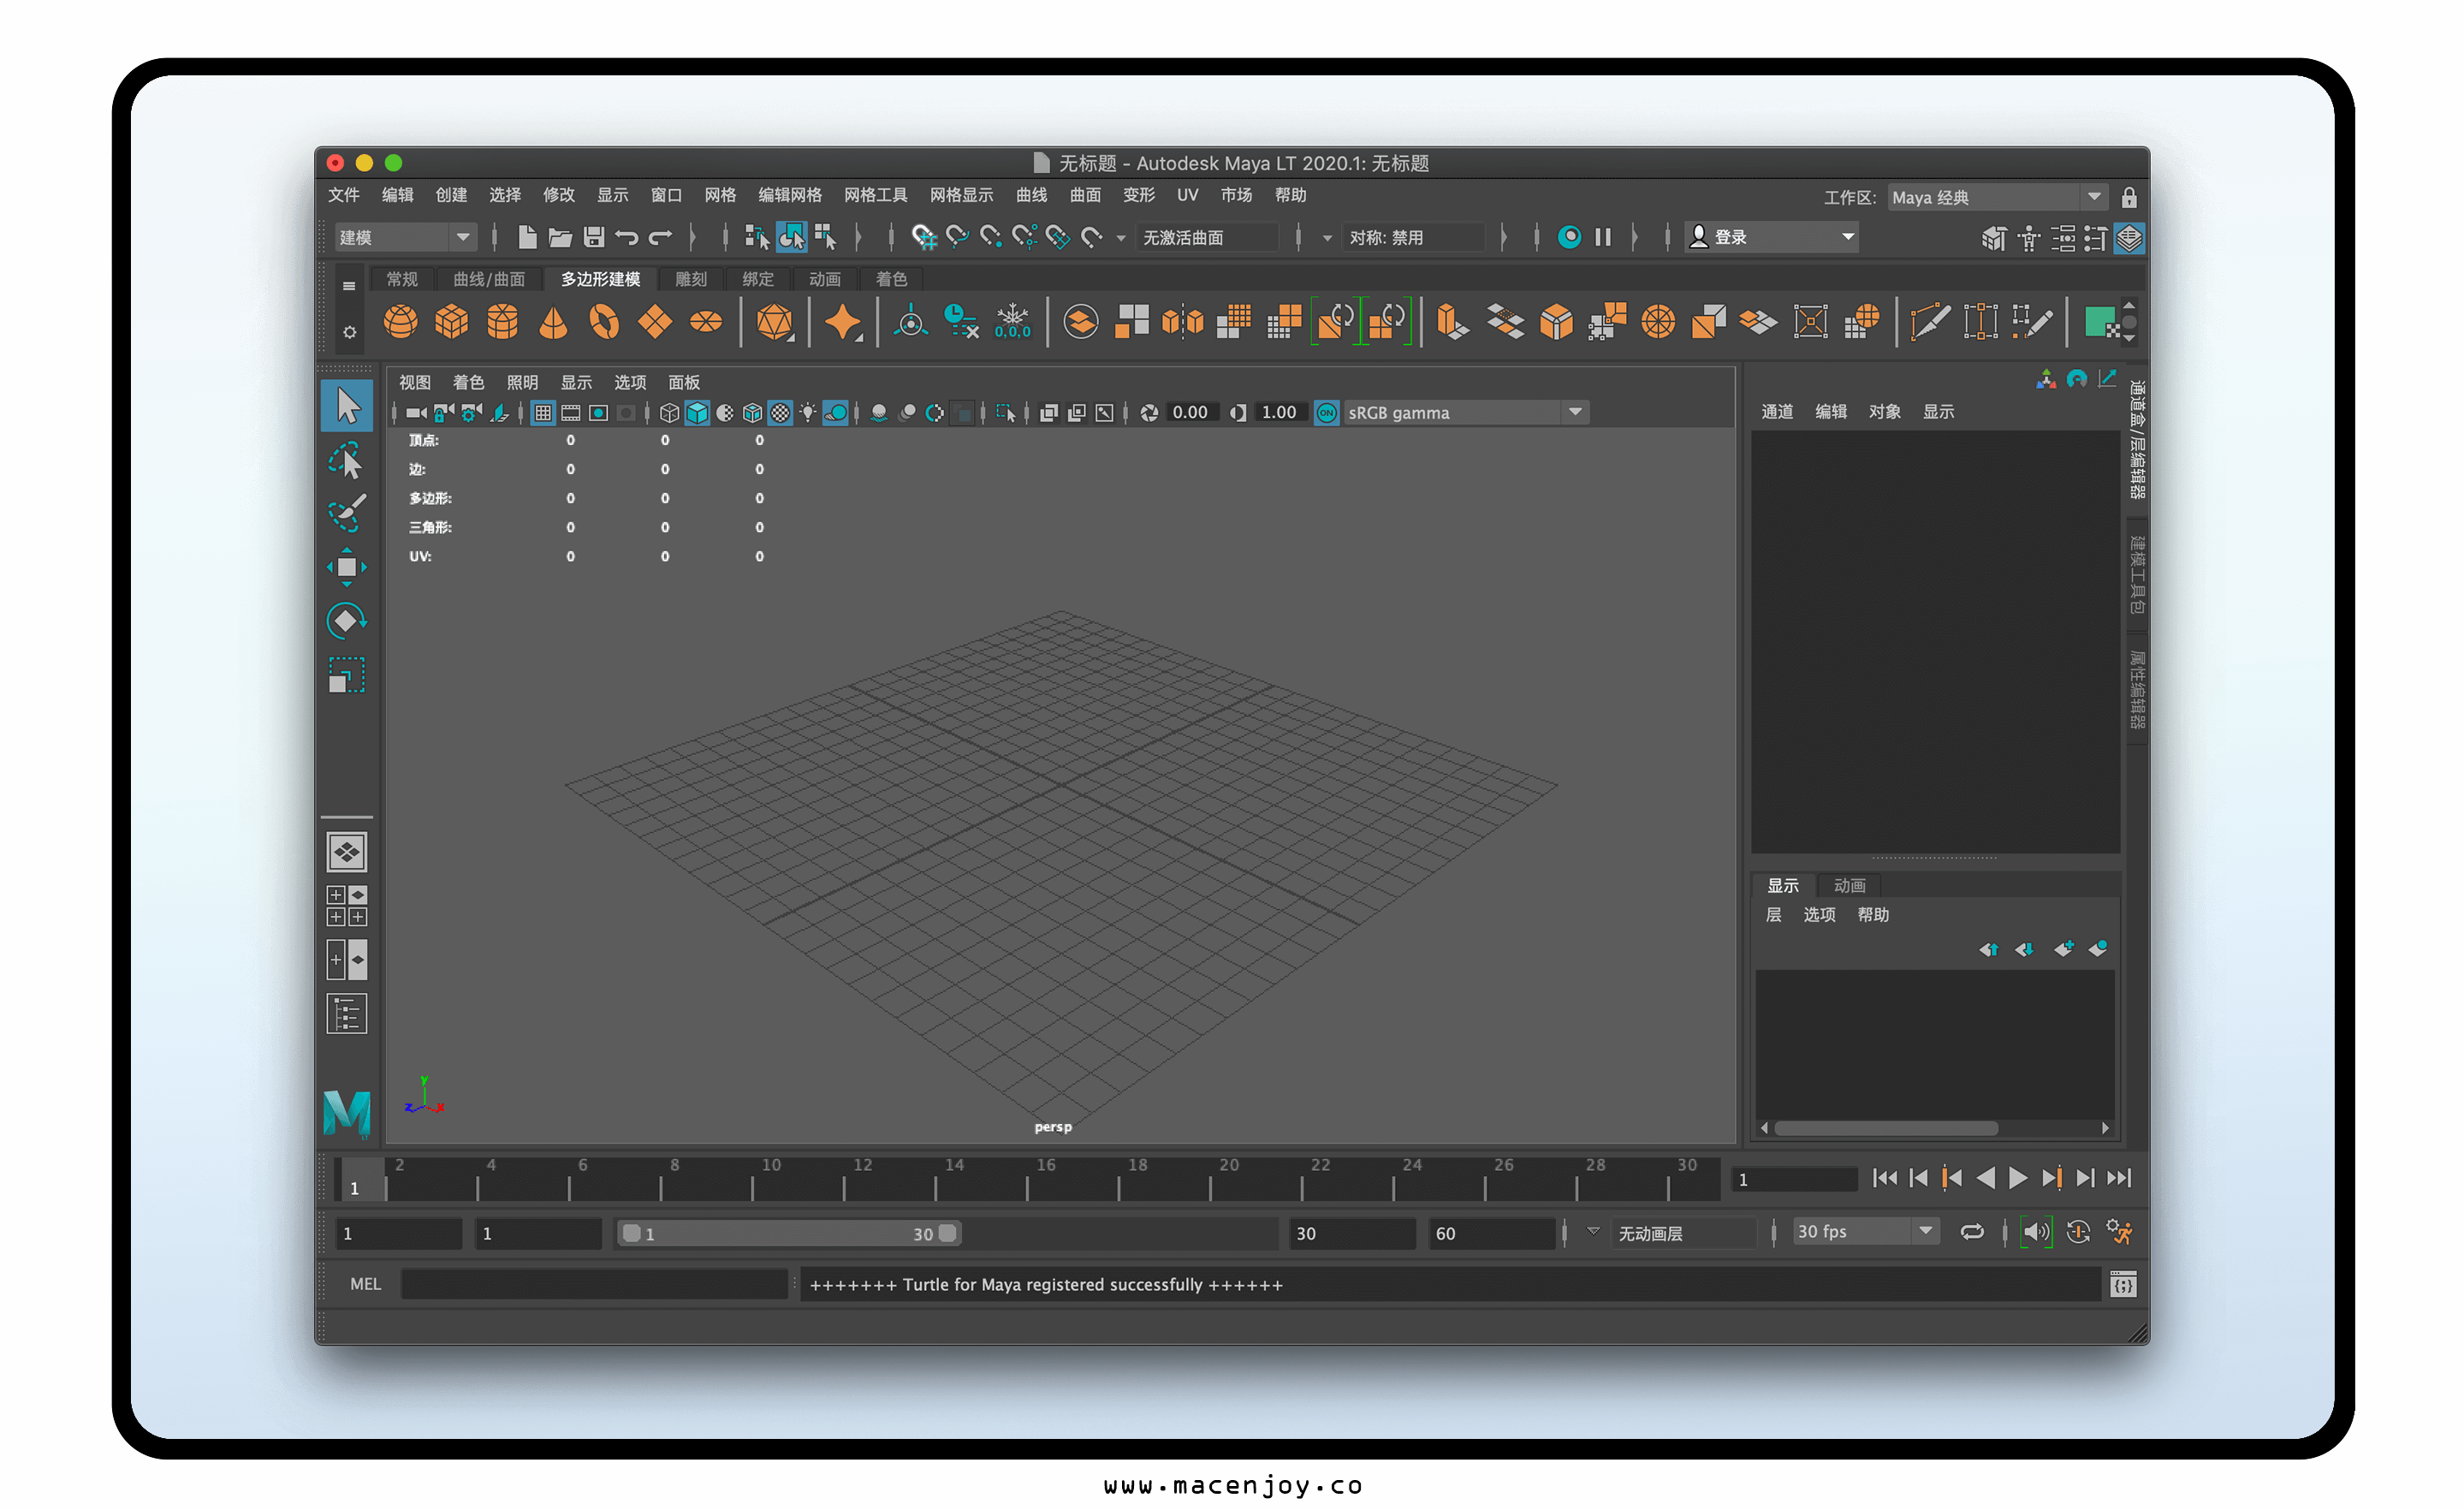The image size is (2464, 1510).
Task: Toggle smooth shade all in viewport
Action: click(x=697, y=412)
